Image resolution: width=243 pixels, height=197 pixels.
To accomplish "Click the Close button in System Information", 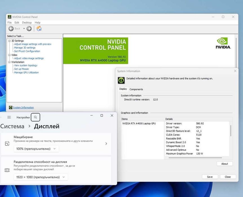I will (x=228, y=177).
